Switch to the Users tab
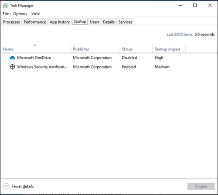 pos(95,22)
